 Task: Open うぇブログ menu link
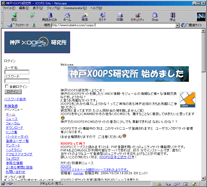[13, 158]
